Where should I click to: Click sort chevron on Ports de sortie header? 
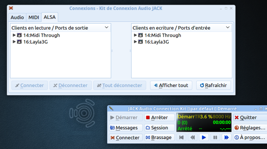pos(106,28)
